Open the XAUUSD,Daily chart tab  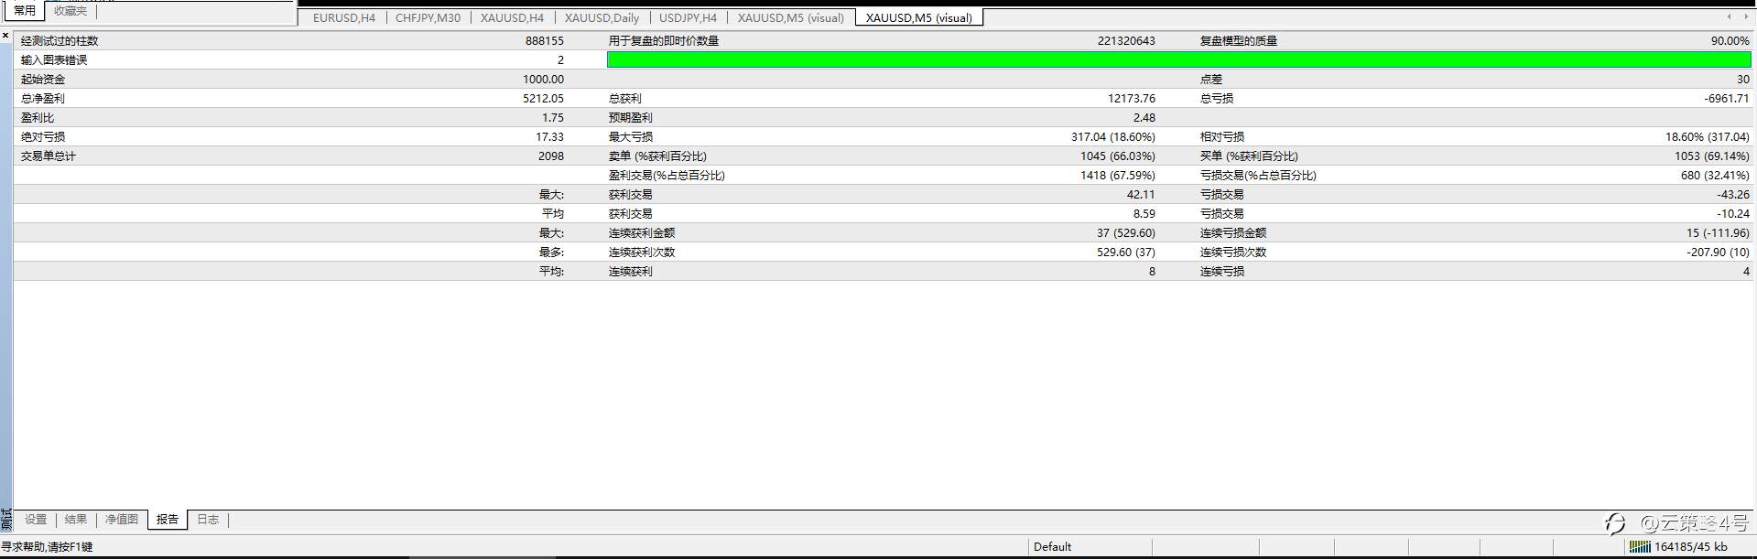click(602, 17)
